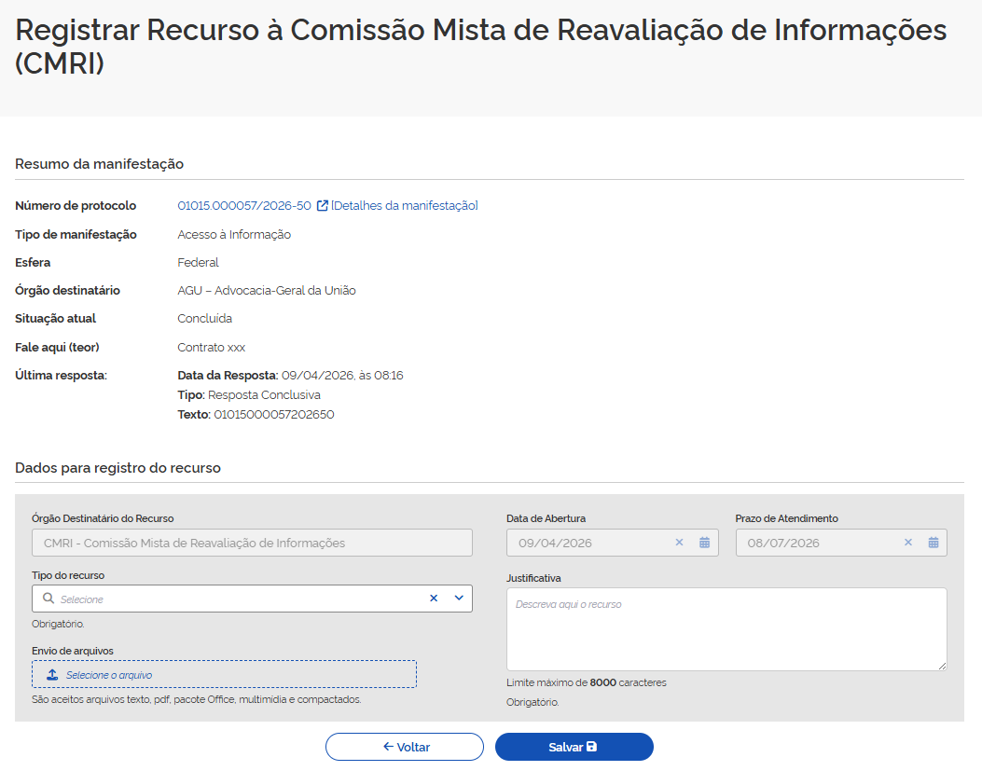The width and height of the screenshot is (982, 771).
Task: Clear the Tipo do recurso selection
Action: point(434,599)
